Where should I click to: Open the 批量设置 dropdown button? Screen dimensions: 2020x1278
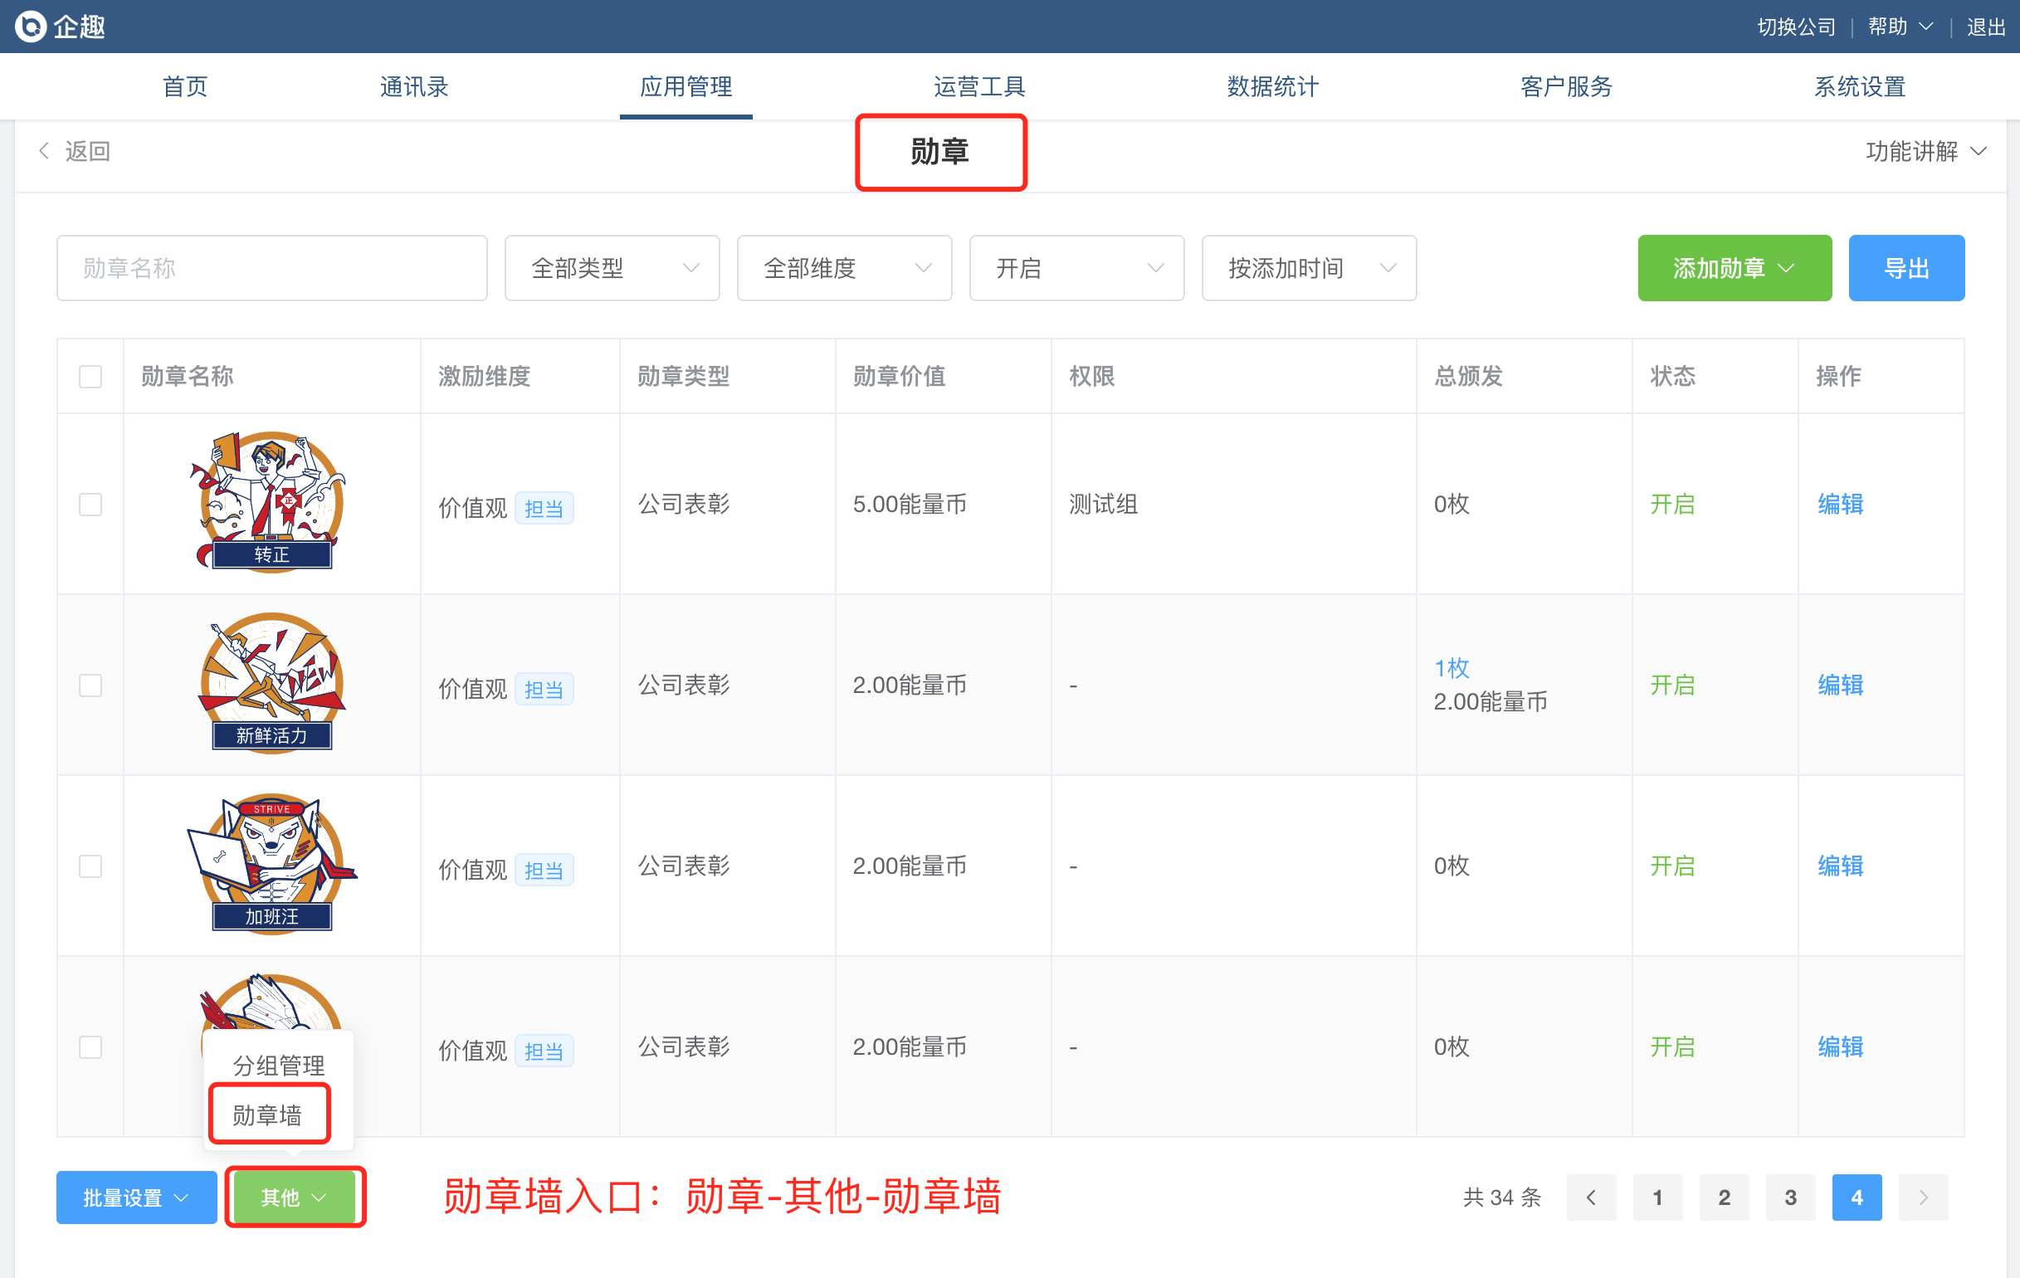(136, 1197)
